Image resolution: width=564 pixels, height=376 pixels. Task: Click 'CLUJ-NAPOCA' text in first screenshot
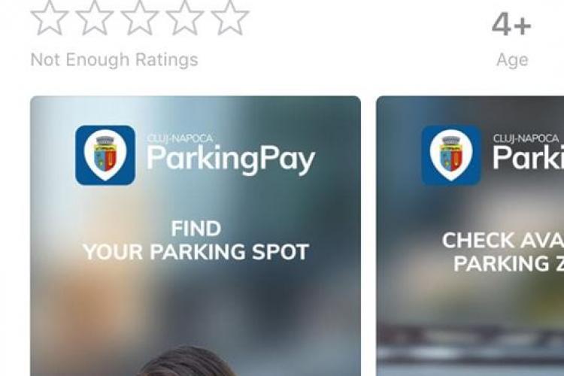click(x=180, y=138)
